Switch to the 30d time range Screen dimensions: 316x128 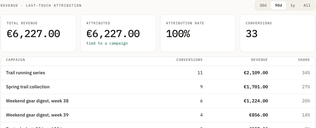pyautogui.click(x=263, y=5)
